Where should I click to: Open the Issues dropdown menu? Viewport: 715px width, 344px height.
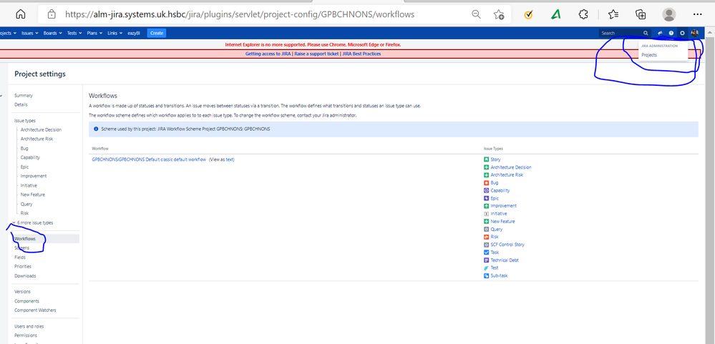point(30,34)
